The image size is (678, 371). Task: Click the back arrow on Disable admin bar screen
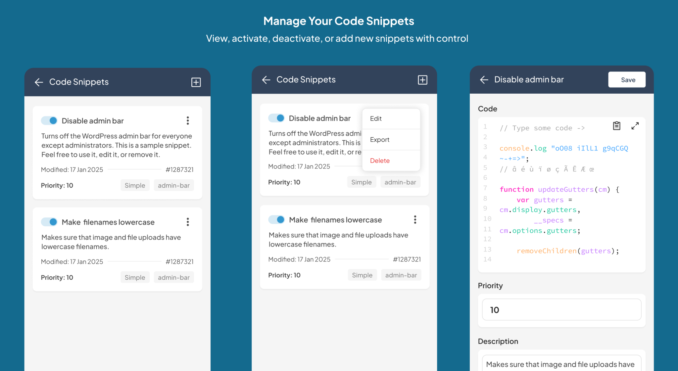coord(484,79)
